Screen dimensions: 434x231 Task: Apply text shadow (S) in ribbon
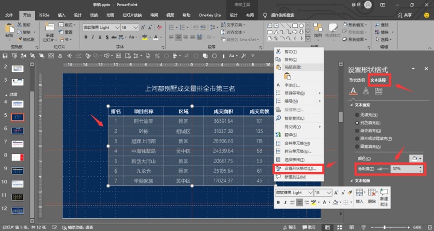click(x=107, y=37)
